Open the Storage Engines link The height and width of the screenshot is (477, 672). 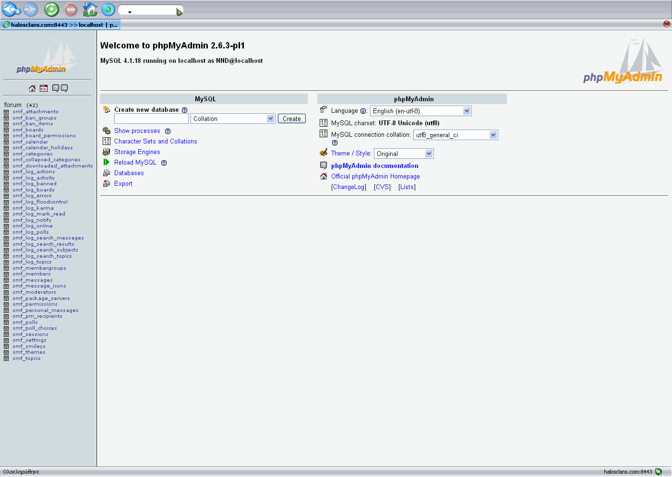(137, 152)
